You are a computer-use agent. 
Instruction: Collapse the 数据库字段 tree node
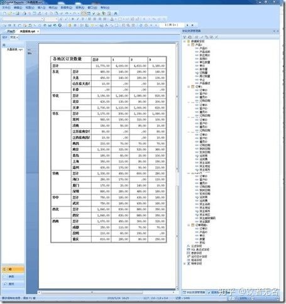[185, 41]
